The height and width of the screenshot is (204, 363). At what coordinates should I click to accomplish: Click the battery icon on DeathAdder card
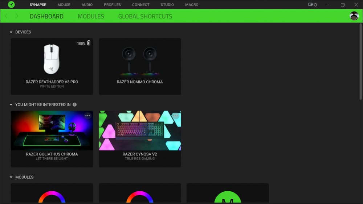point(89,43)
